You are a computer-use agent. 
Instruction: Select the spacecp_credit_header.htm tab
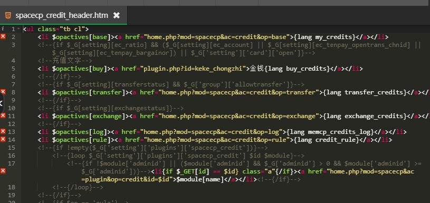point(63,15)
